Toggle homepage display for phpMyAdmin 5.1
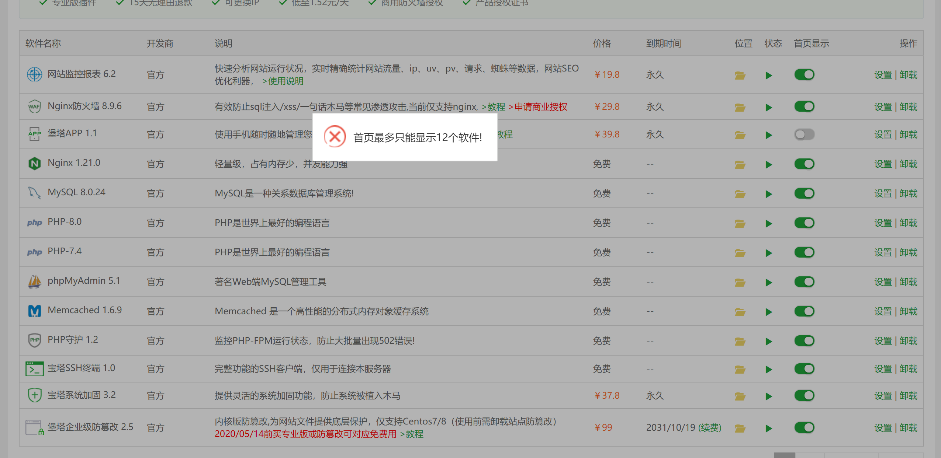The image size is (941, 458). tap(804, 282)
